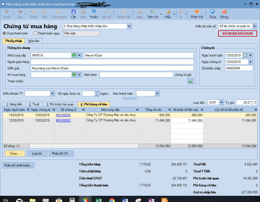Image resolution: width=260 pixels, height=202 pixels.
Task: Click the Kèm theo input field
Action: 136,75
